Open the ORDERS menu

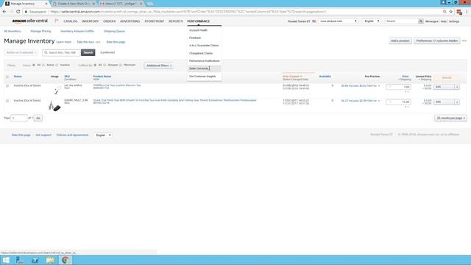tap(110, 21)
